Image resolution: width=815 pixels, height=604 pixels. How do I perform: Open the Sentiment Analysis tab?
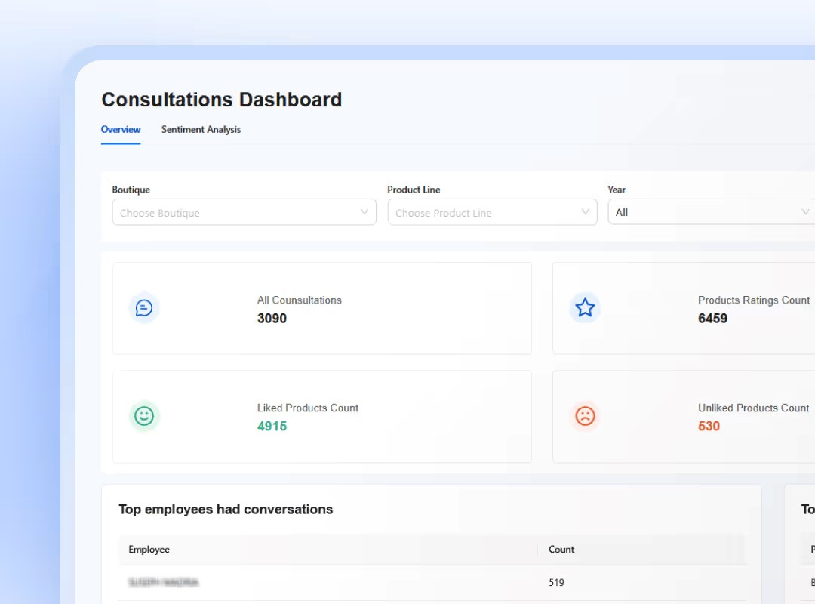[x=201, y=130]
